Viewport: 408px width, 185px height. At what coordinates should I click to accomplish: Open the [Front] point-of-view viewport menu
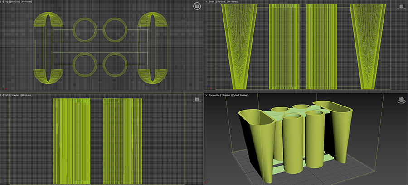click(212, 2)
